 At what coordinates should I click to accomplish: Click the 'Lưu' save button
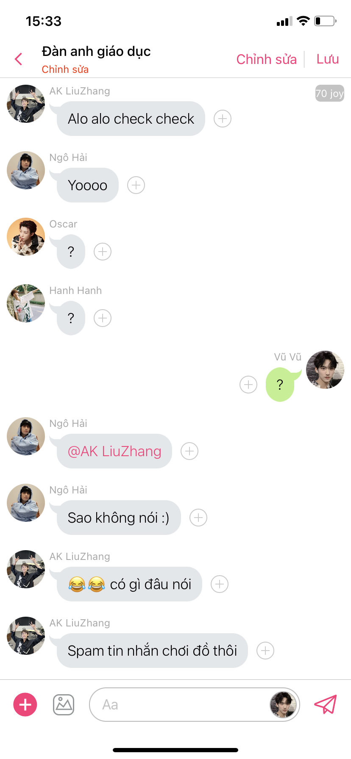pyautogui.click(x=328, y=59)
